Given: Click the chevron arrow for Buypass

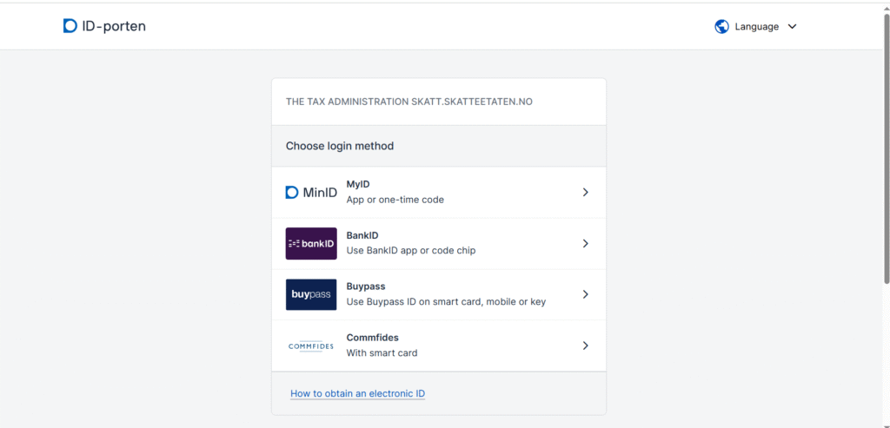Looking at the screenshot, I should click(586, 295).
